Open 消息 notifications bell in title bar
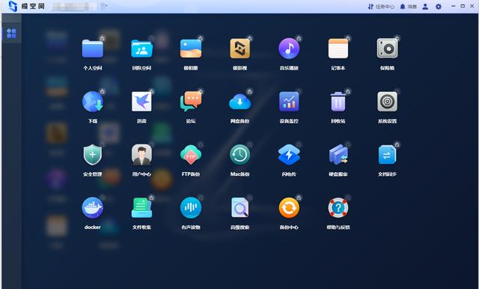The height and width of the screenshot is (289, 479). 408,7
